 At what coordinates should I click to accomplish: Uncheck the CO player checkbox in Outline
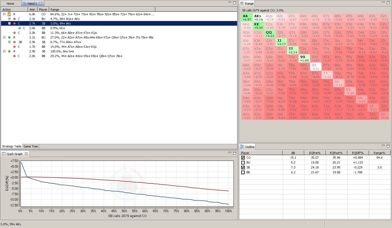[x=243, y=158]
